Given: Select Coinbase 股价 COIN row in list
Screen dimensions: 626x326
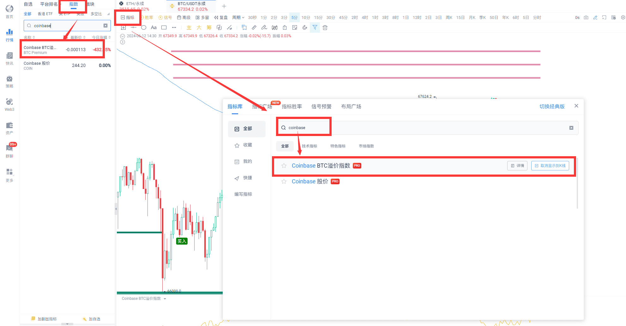Looking at the screenshot, I should pos(67,65).
